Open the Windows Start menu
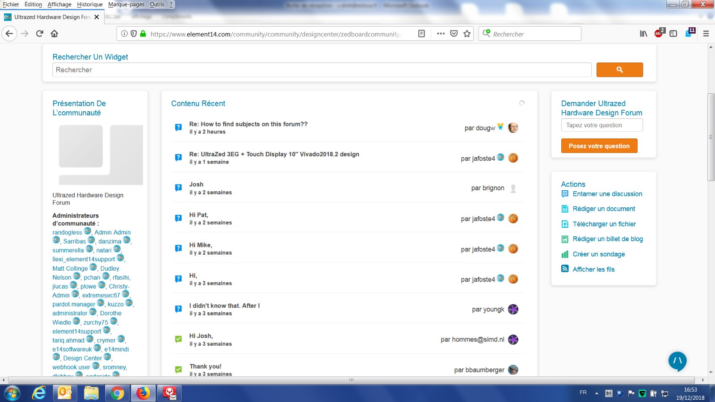 click(x=12, y=393)
